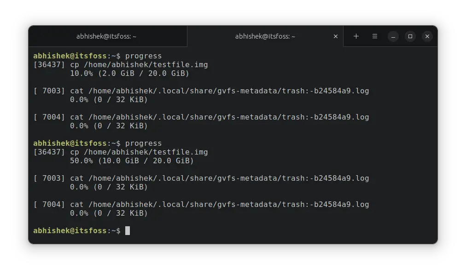Open the hamburger menu in the terminal header
Image resolution: width=466 pixels, height=275 pixels.
(374, 36)
